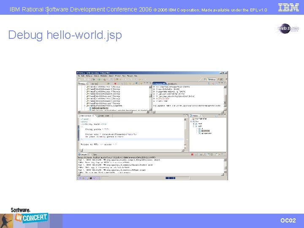This screenshot has width=304, height=228.
Task: Click the Variables view vertical scrollbar
Action: coord(225,94)
